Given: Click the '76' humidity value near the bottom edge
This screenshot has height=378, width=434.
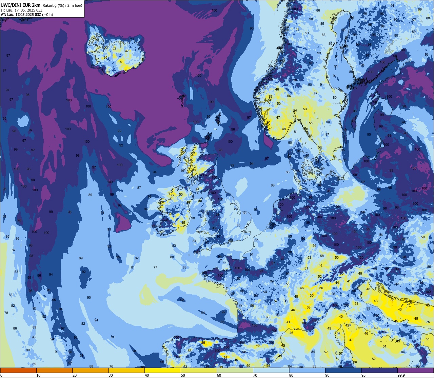Looking at the screenshot, I should (x=111, y=366).
